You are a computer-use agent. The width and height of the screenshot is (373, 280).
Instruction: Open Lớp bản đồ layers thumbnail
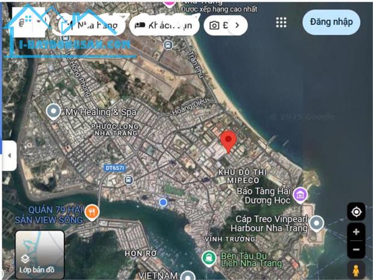point(40,255)
